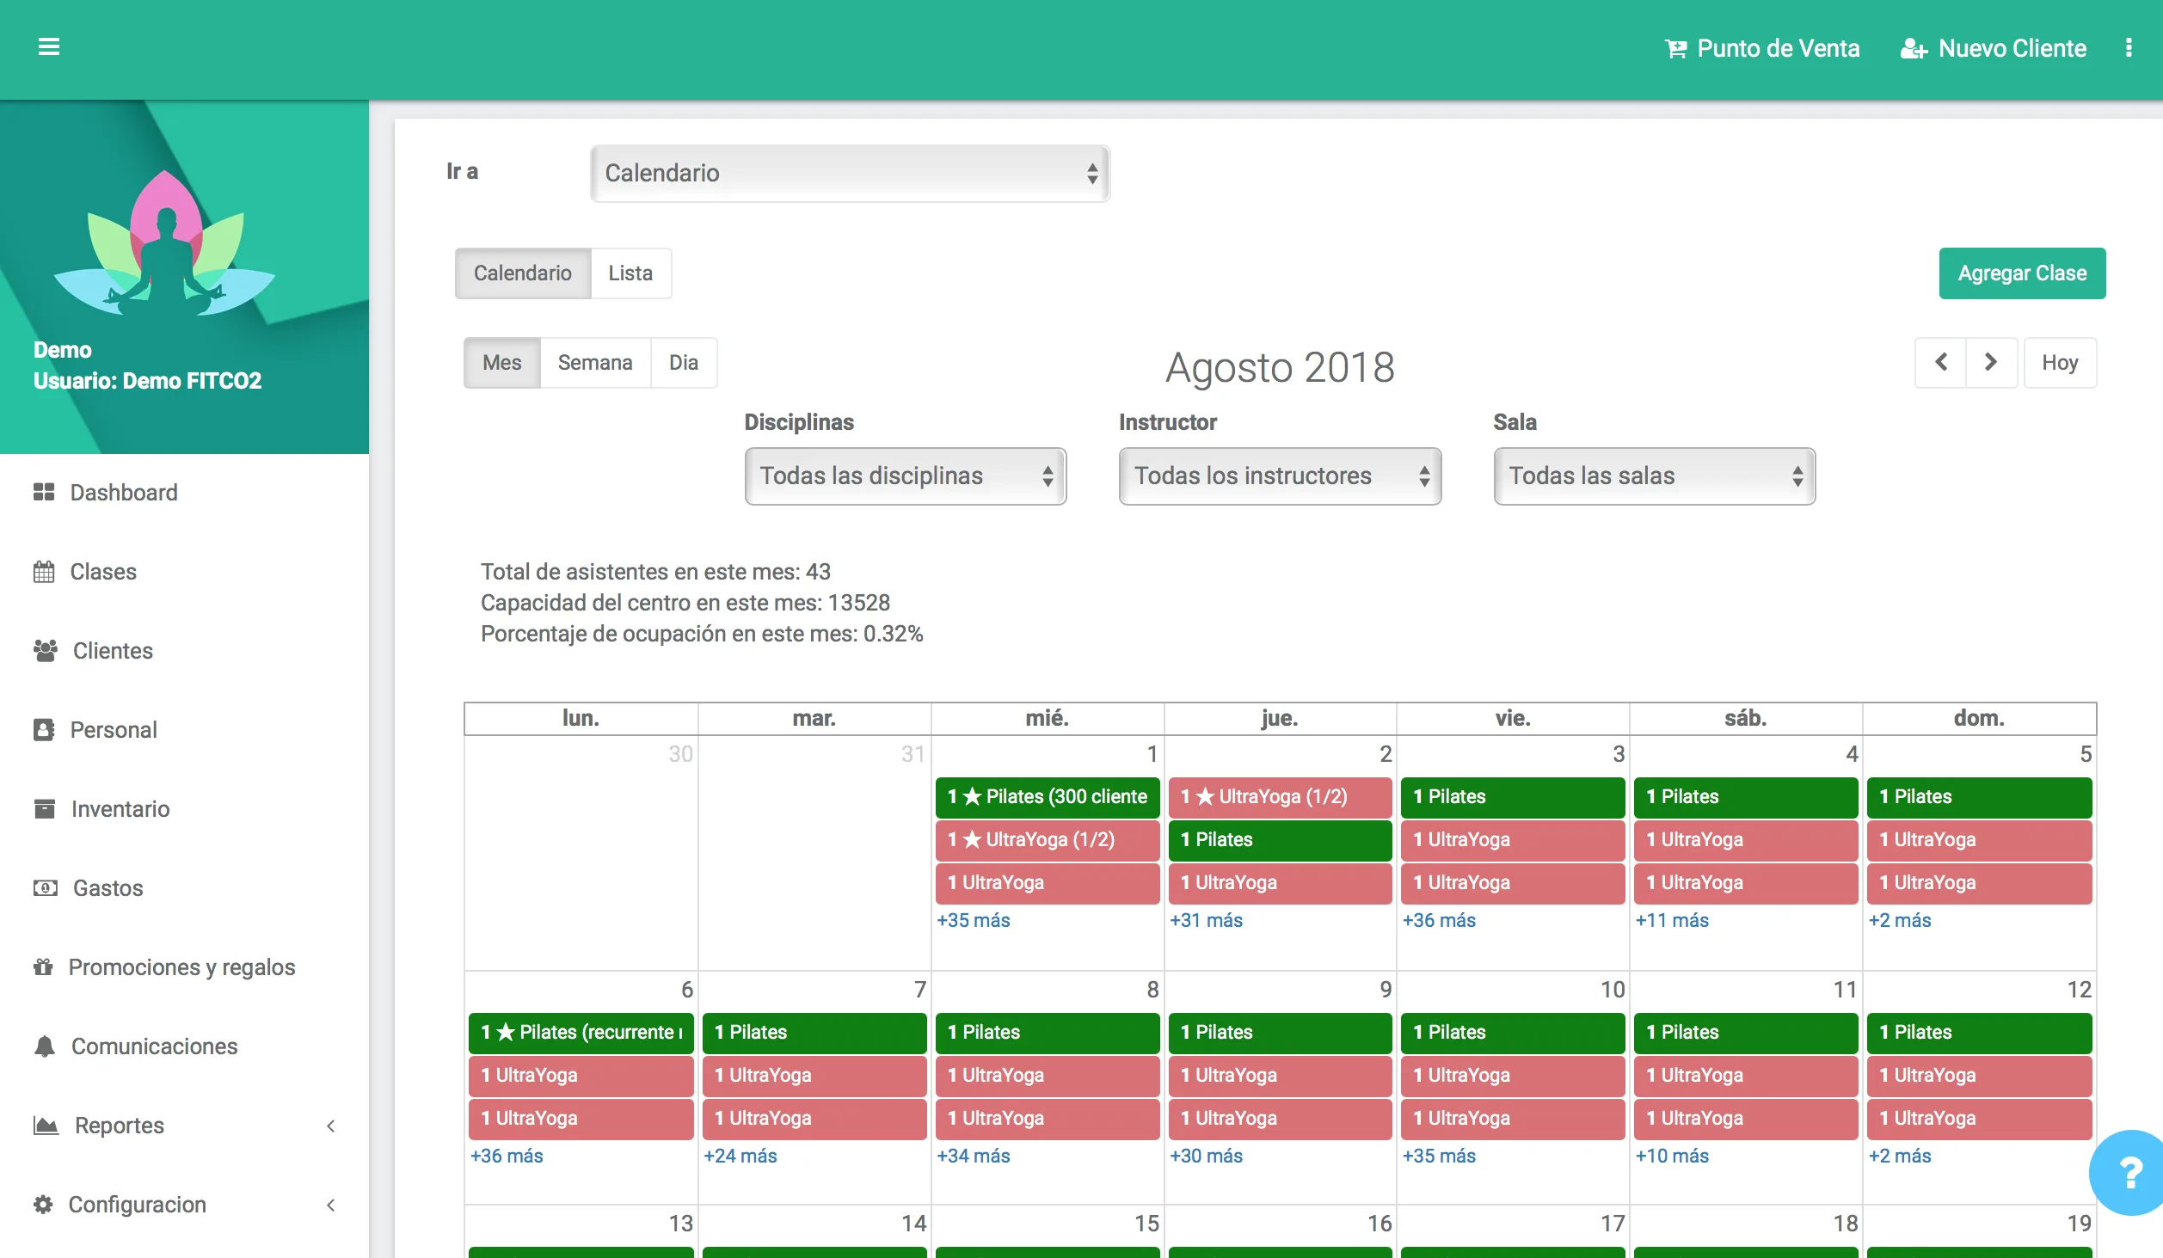Click the Dashboard grid icon
Viewport: 2163px width, 1258px height.
point(44,492)
